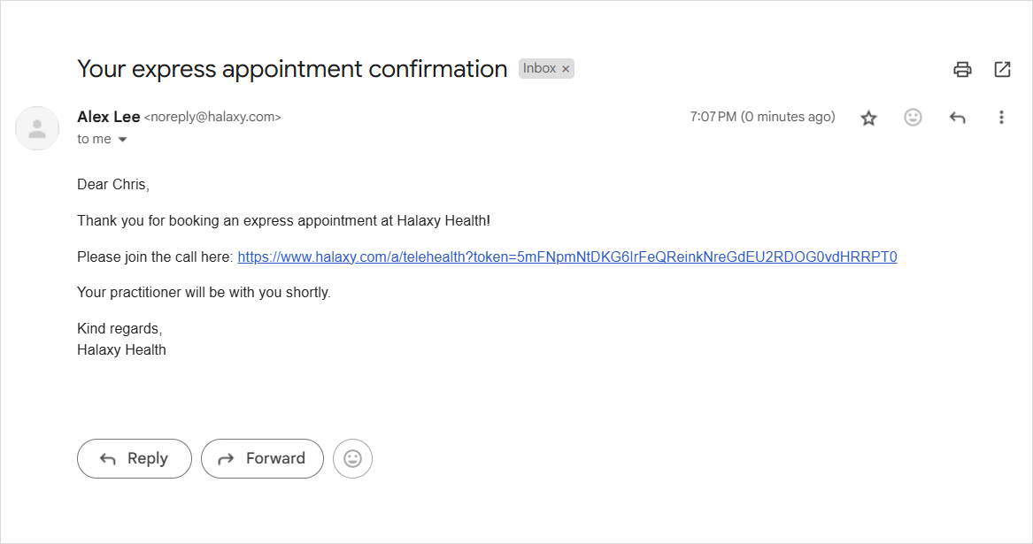Click the sender name Alex Lee
Viewport: 1033px width, 544px height.
[108, 117]
